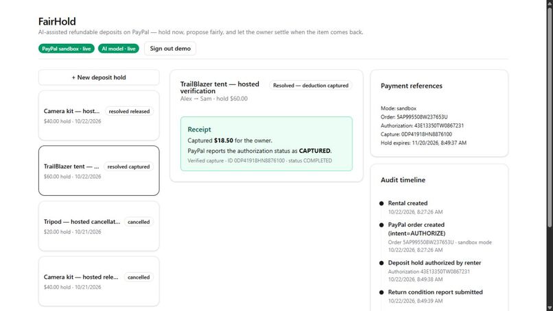
Task: Click the Receipt heading
Action: (x=199, y=129)
